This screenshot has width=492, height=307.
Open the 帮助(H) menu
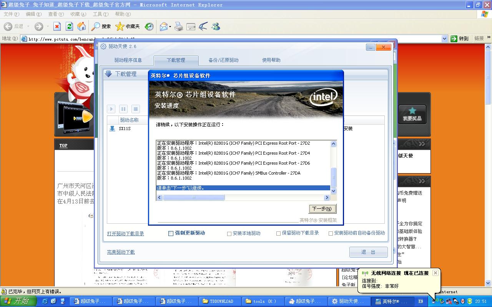123,14
